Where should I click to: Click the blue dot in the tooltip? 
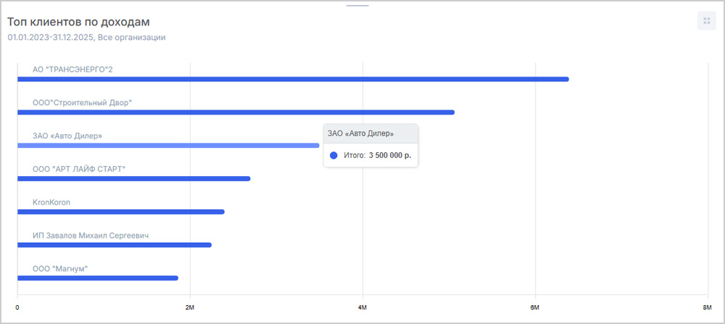(x=333, y=155)
